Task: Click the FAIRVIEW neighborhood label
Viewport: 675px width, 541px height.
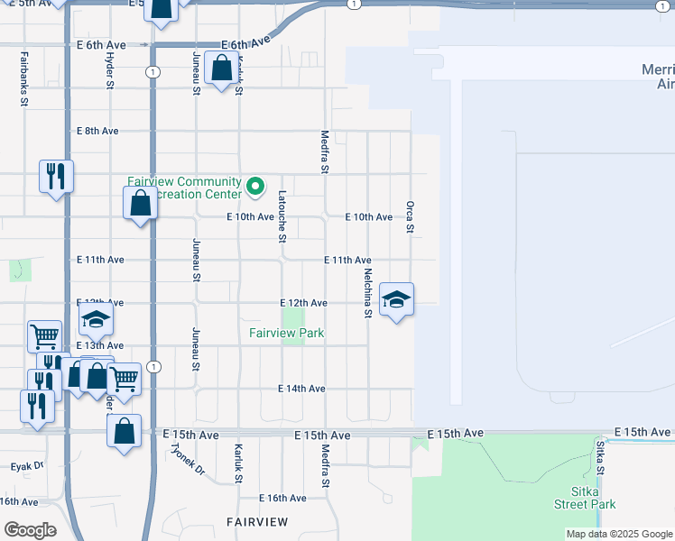Action: pos(257,522)
